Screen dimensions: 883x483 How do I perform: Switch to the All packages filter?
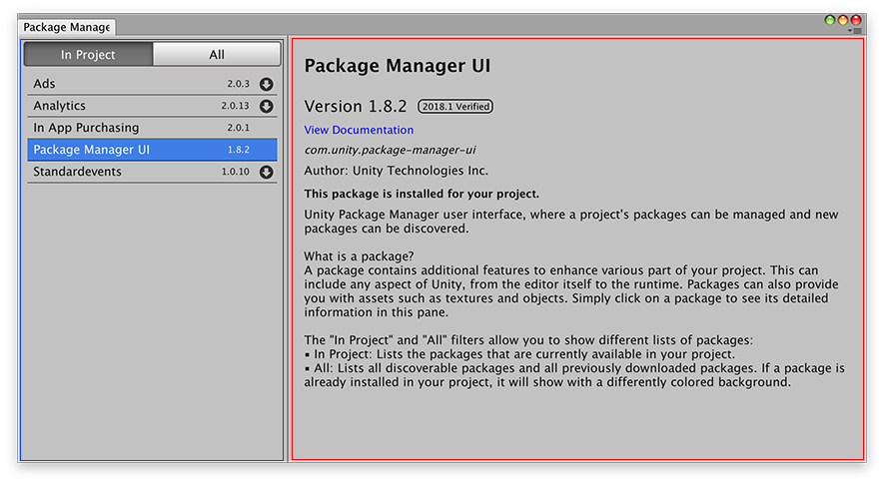coord(217,55)
